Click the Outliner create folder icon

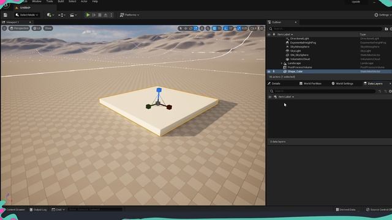(386, 29)
